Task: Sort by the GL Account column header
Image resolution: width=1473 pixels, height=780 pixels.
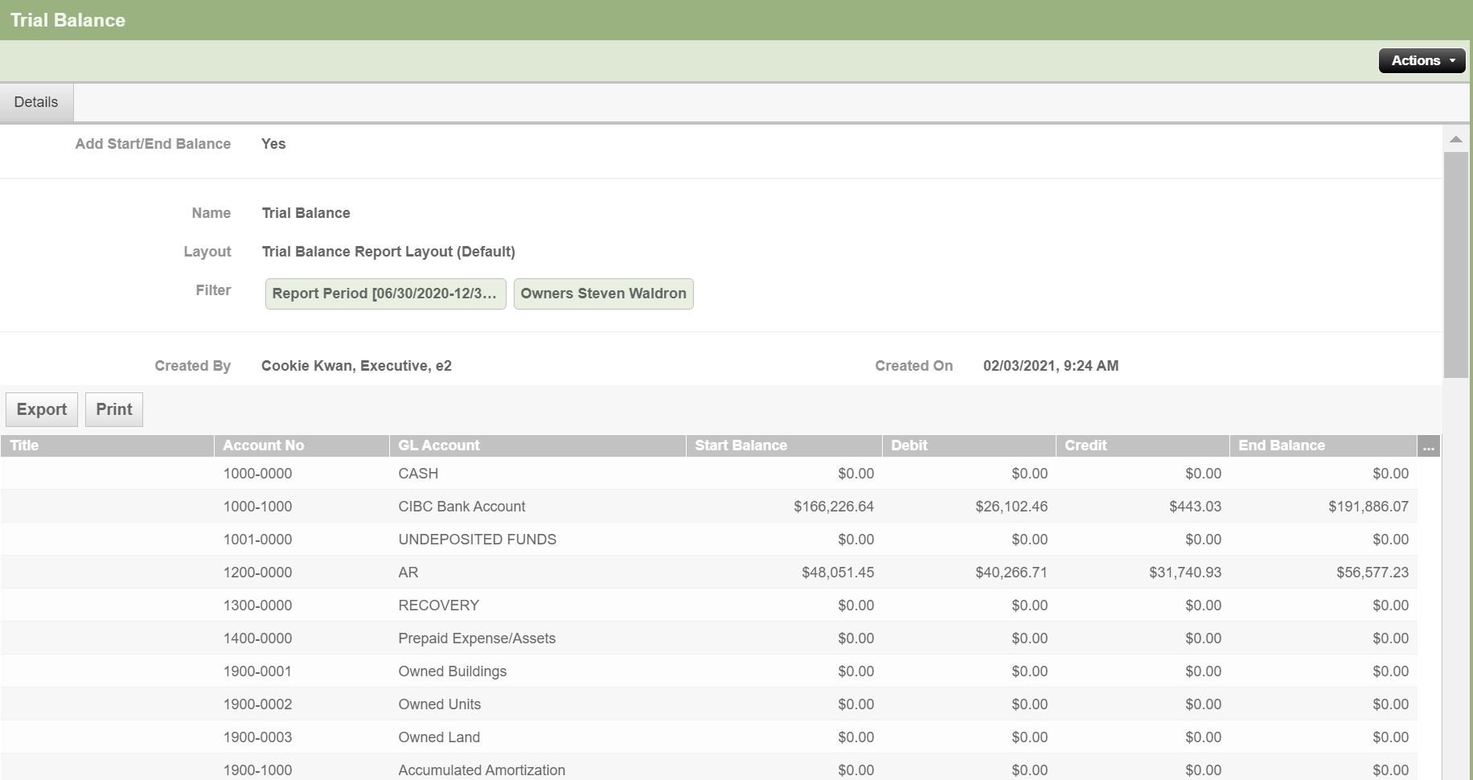Action: coord(537,445)
